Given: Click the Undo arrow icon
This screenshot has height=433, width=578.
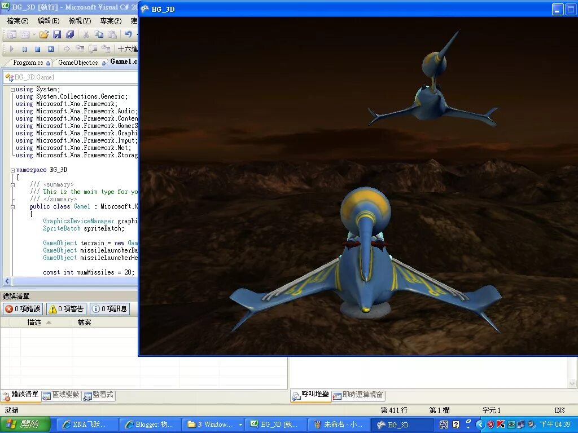Looking at the screenshot, I should [x=128, y=34].
